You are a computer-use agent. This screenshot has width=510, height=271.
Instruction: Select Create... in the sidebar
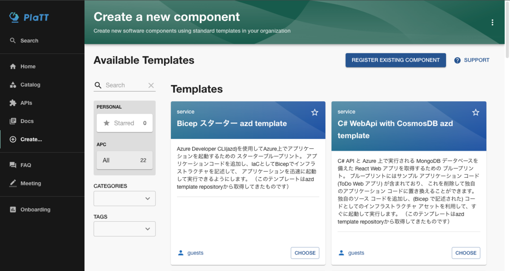[42, 140]
